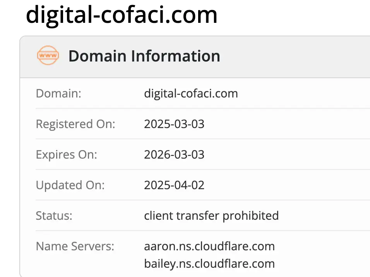Click the Name Servers: label
Screen dimensions: 370x277
(75, 246)
